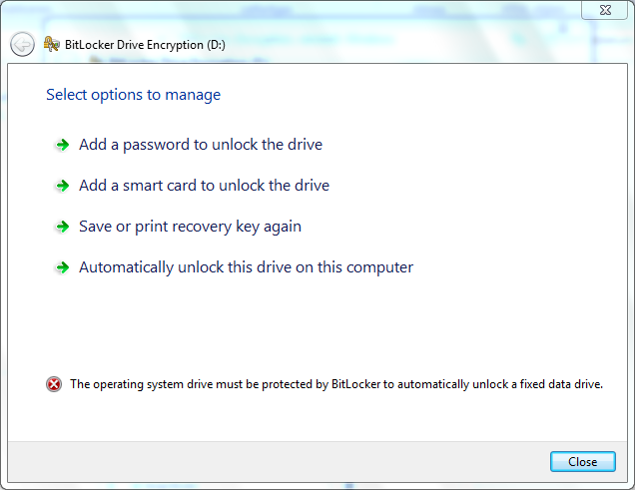This screenshot has height=490, width=635.
Task: Dismiss the dialog with the title bar X
Action: point(605,10)
